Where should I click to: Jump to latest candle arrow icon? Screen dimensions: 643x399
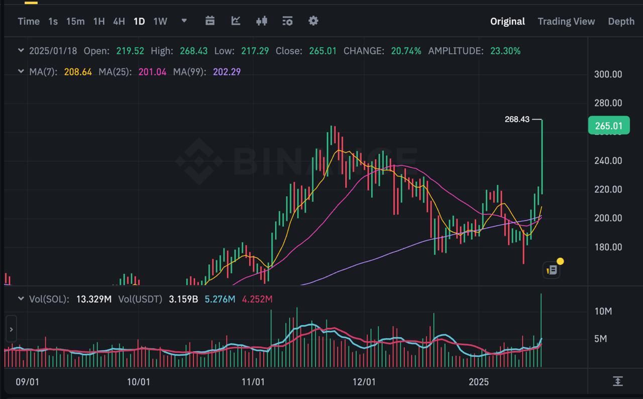[x=618, y=381]
